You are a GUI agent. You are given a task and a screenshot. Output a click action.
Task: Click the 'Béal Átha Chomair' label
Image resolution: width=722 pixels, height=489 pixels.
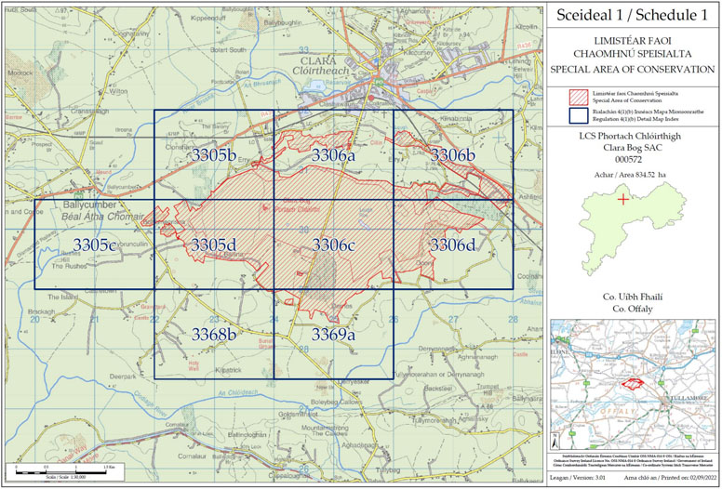pos(102,217)
